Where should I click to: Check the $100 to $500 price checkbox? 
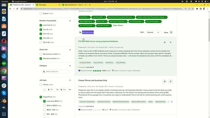click(45, 106)
